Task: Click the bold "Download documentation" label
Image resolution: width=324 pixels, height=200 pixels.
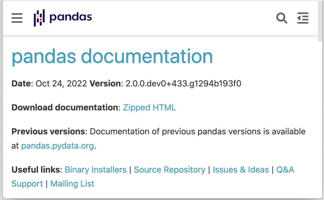Action: (65, 108)
